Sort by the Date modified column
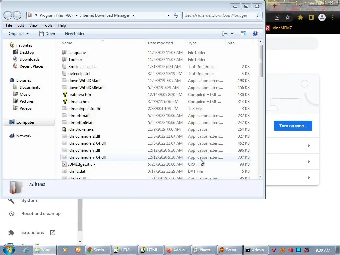The height and width of the screenshot is (255, 340). click(x=166, y=43)
